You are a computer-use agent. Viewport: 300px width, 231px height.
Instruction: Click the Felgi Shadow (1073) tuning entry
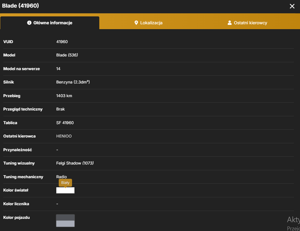(75, 163)
